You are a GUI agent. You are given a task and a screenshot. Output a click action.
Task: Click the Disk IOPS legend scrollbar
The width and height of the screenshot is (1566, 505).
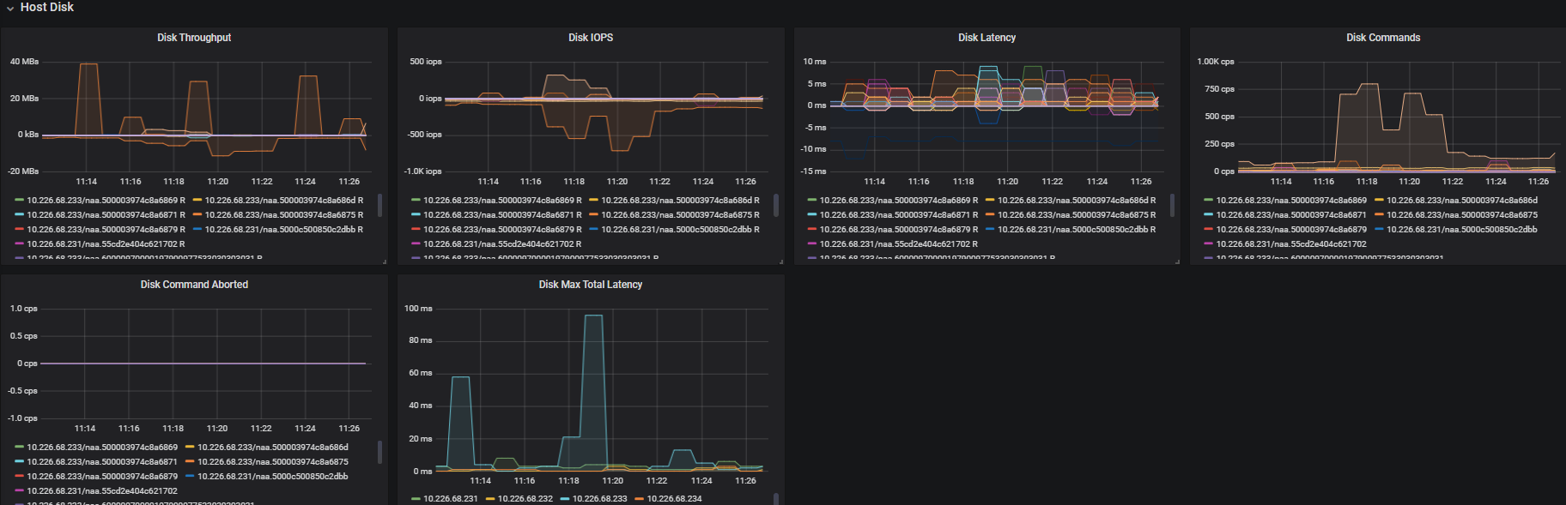tap(776, 206)
